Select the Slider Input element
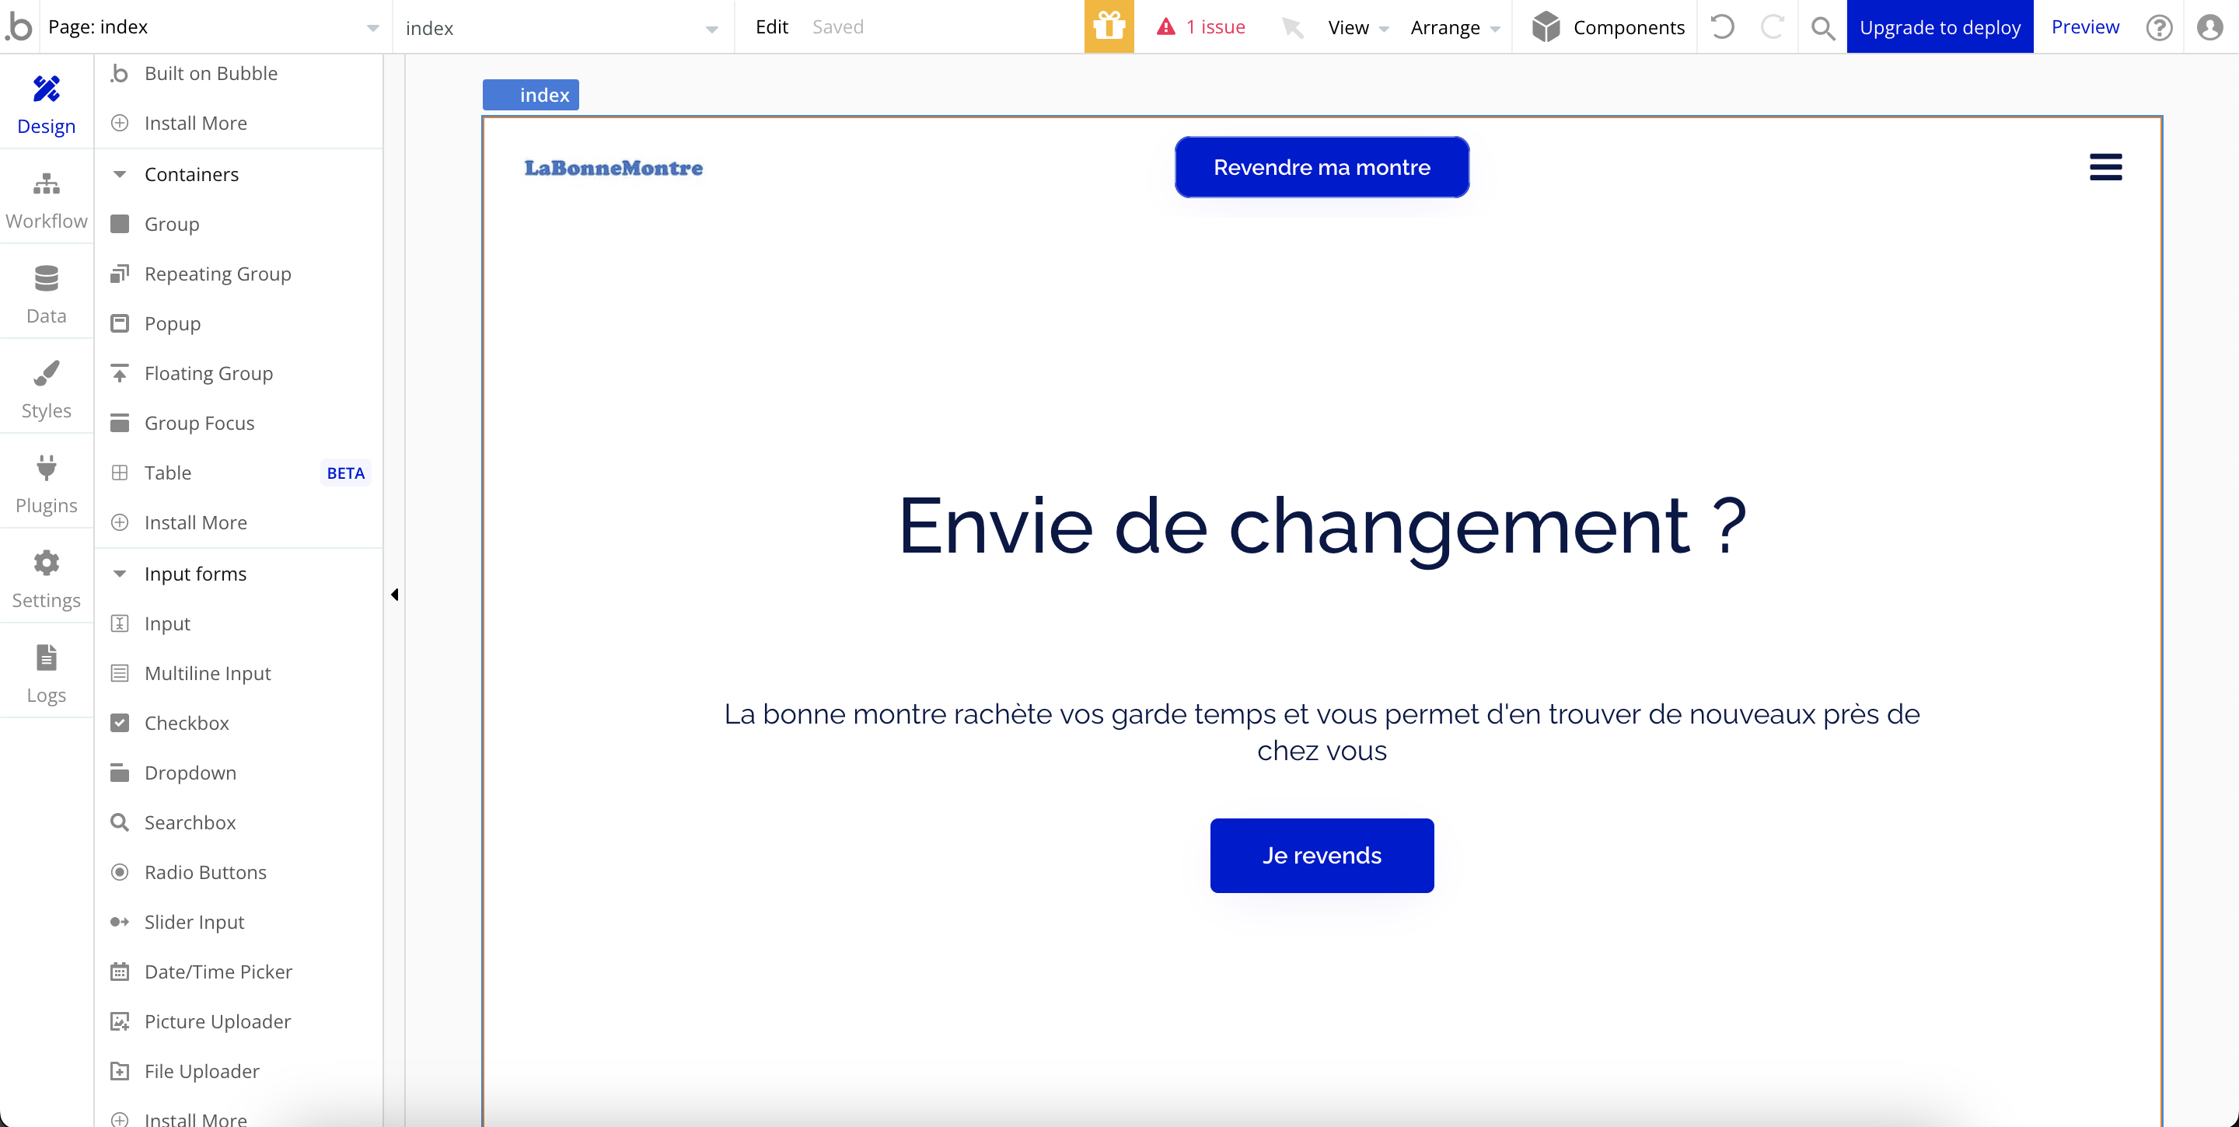The image size is (2239, 1127). click(x=194, y=922)
